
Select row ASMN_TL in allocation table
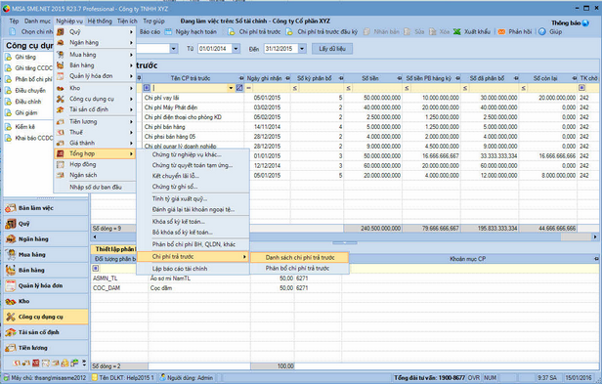click(x=345, y=278)
